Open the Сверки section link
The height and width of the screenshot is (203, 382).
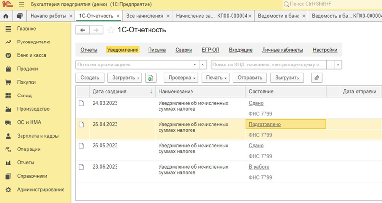pyautogui.click(x=184, y=50)
